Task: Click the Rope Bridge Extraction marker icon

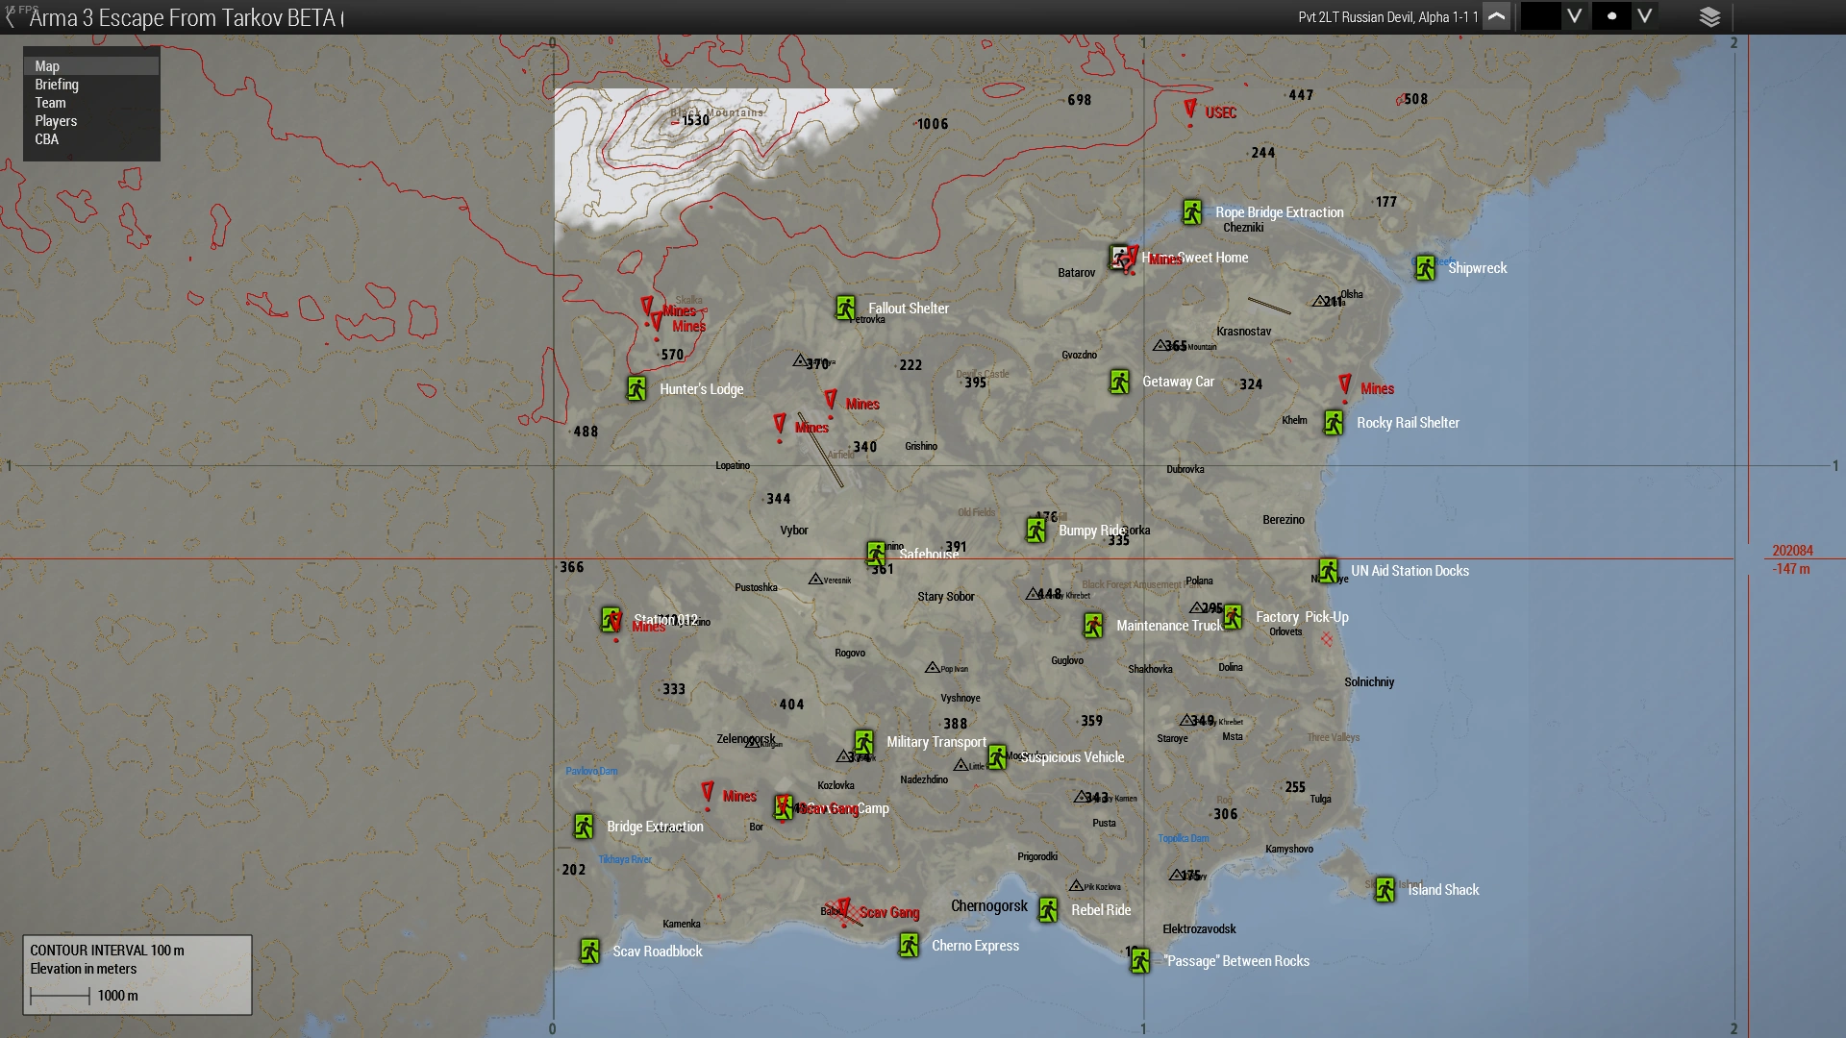Action: point(1192,212)
